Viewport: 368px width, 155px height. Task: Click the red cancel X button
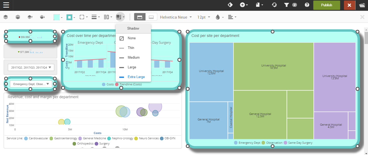[349, 5]
